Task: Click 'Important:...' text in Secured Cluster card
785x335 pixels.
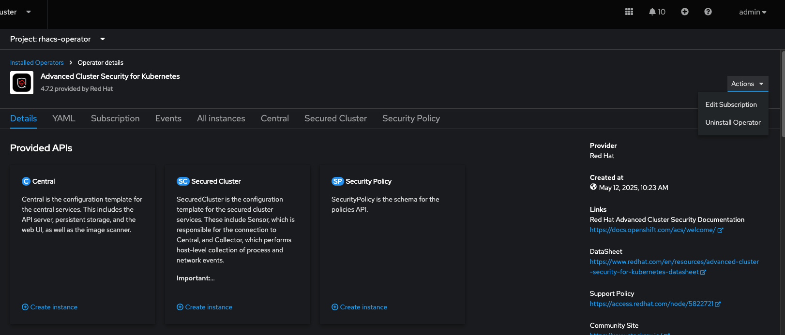Action: pos(196,278)
